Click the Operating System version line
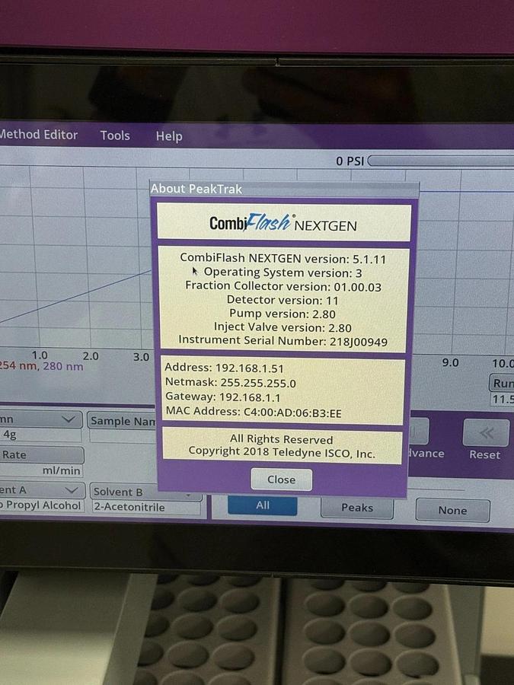 pyautogui.click(x=283, y=272)
